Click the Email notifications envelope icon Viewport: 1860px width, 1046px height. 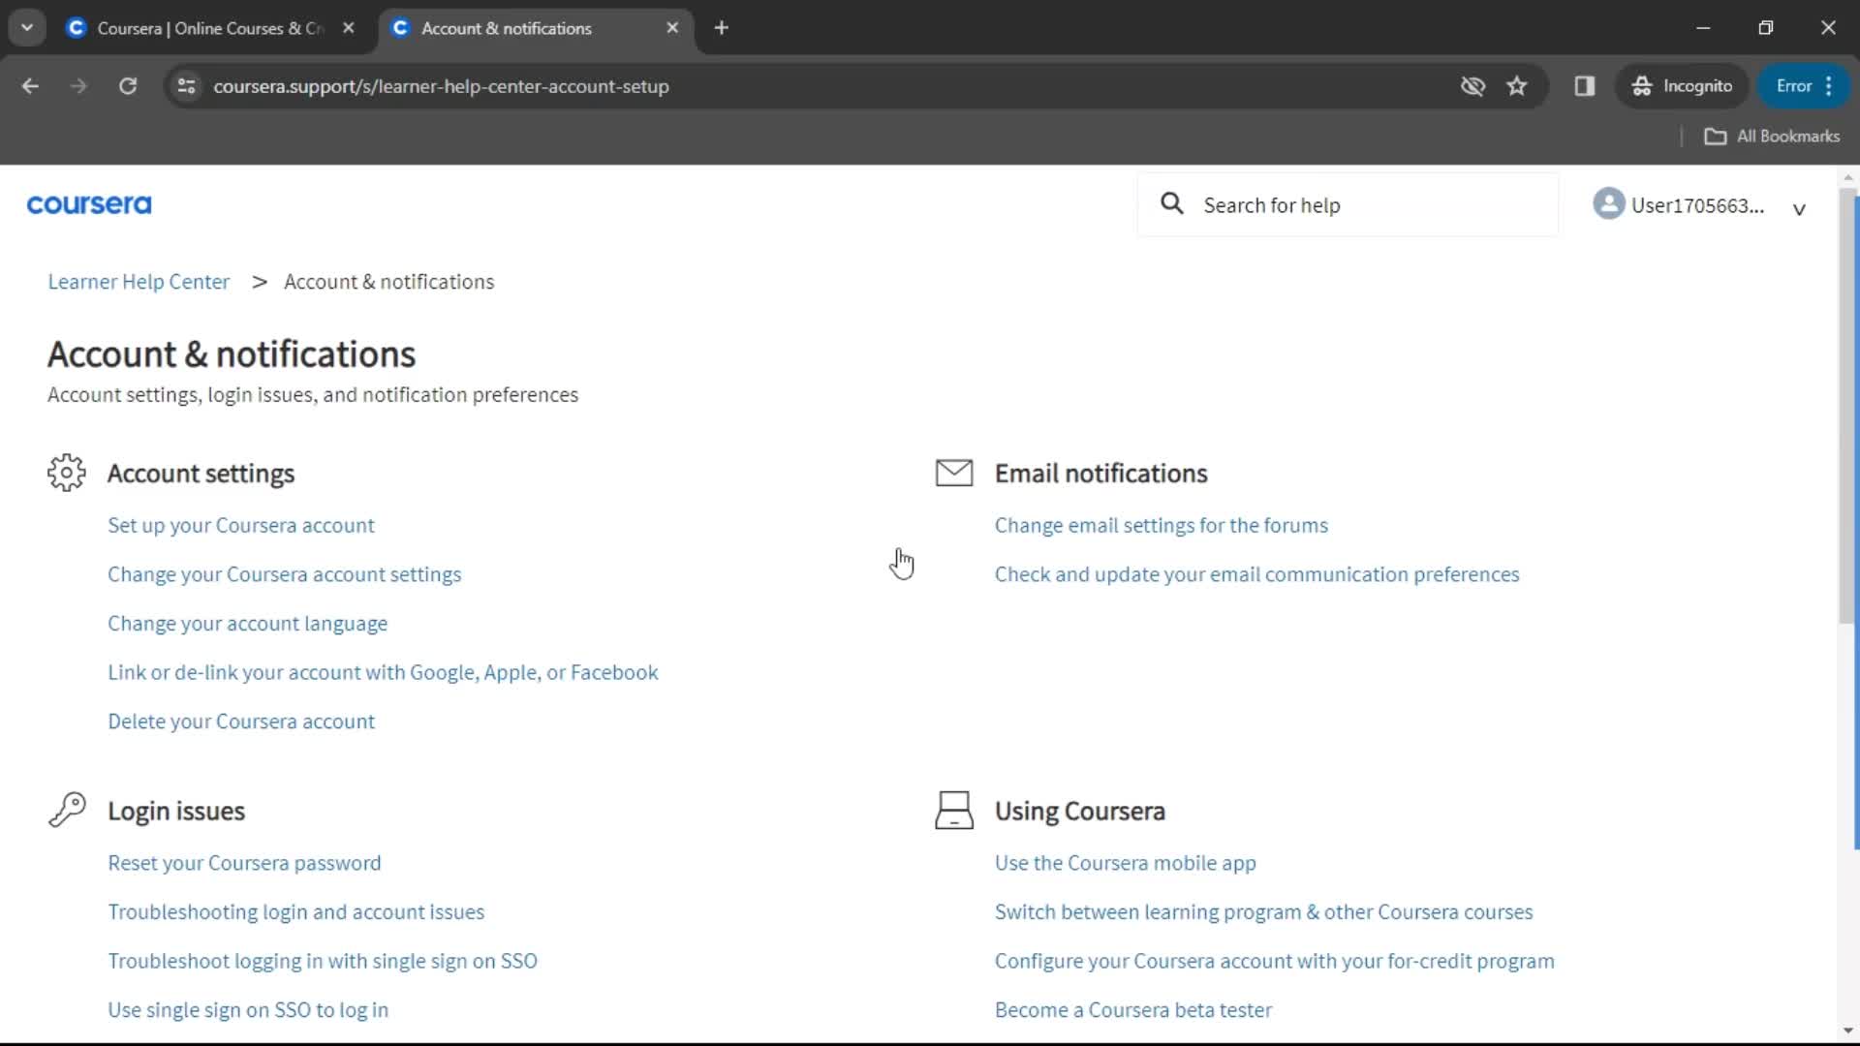(x=954, y=473)
